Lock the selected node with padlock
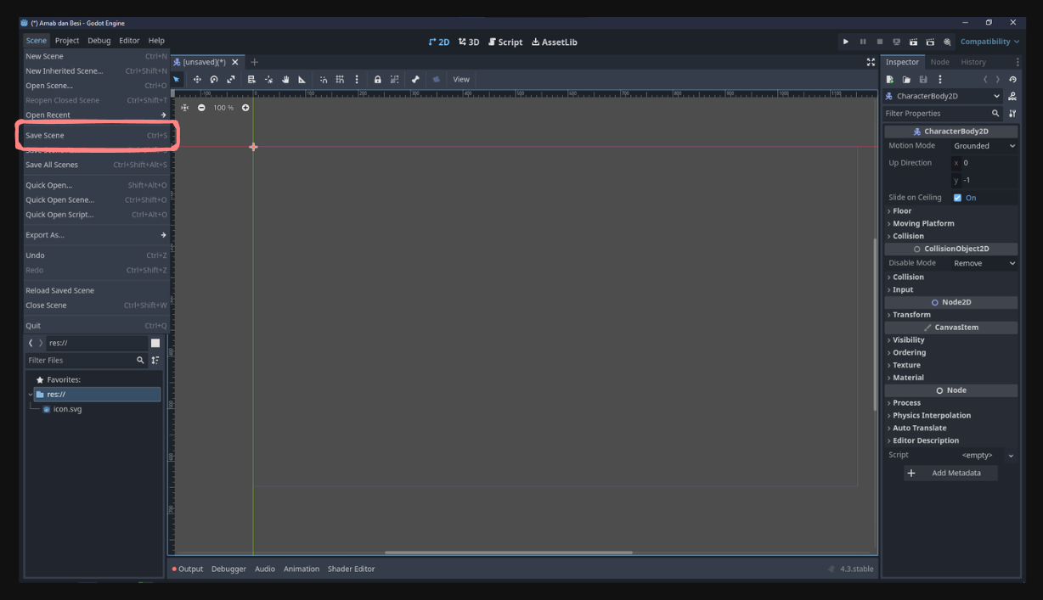Viewport: 1043px width, 600px height. (377, 79)
